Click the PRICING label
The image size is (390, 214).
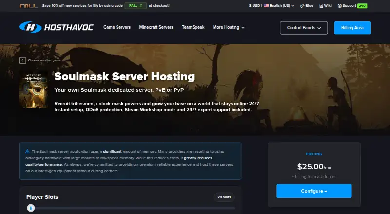click(314, 154)
